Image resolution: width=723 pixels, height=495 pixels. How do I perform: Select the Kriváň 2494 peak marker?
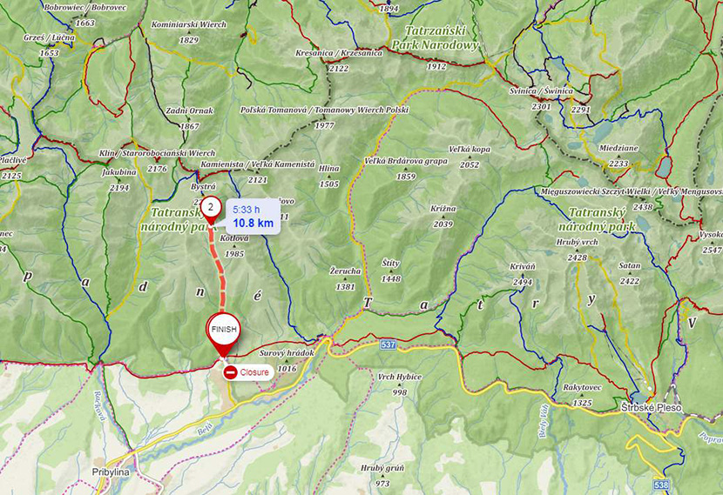pos(523,274)
